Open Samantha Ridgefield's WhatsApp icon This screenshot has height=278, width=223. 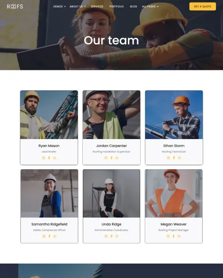(55, 236)
